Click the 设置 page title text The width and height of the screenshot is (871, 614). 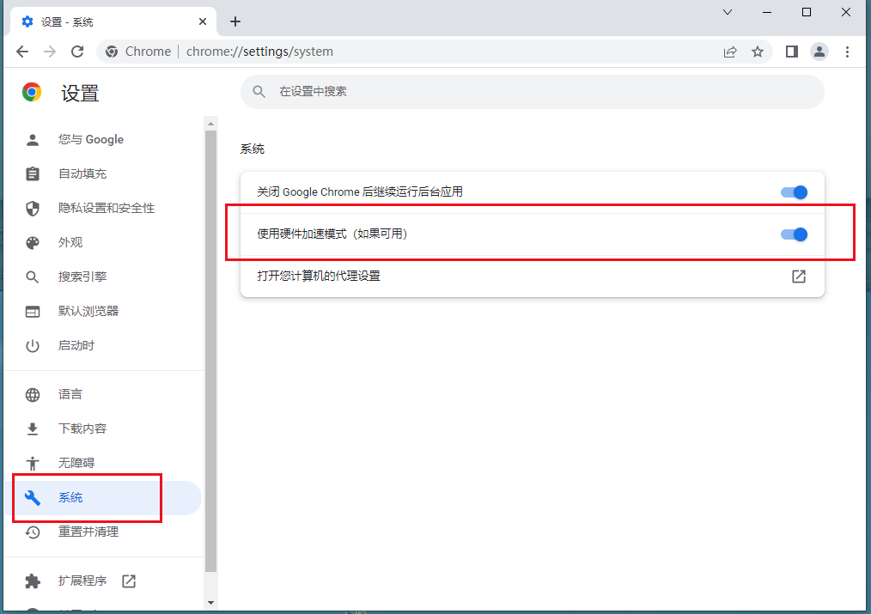pyautogui.click(x=80, y=94)
